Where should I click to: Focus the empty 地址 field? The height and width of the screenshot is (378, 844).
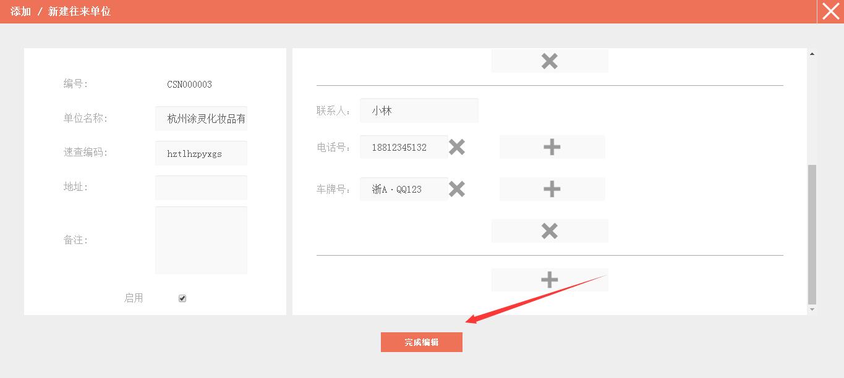click(x=201, y=187)
